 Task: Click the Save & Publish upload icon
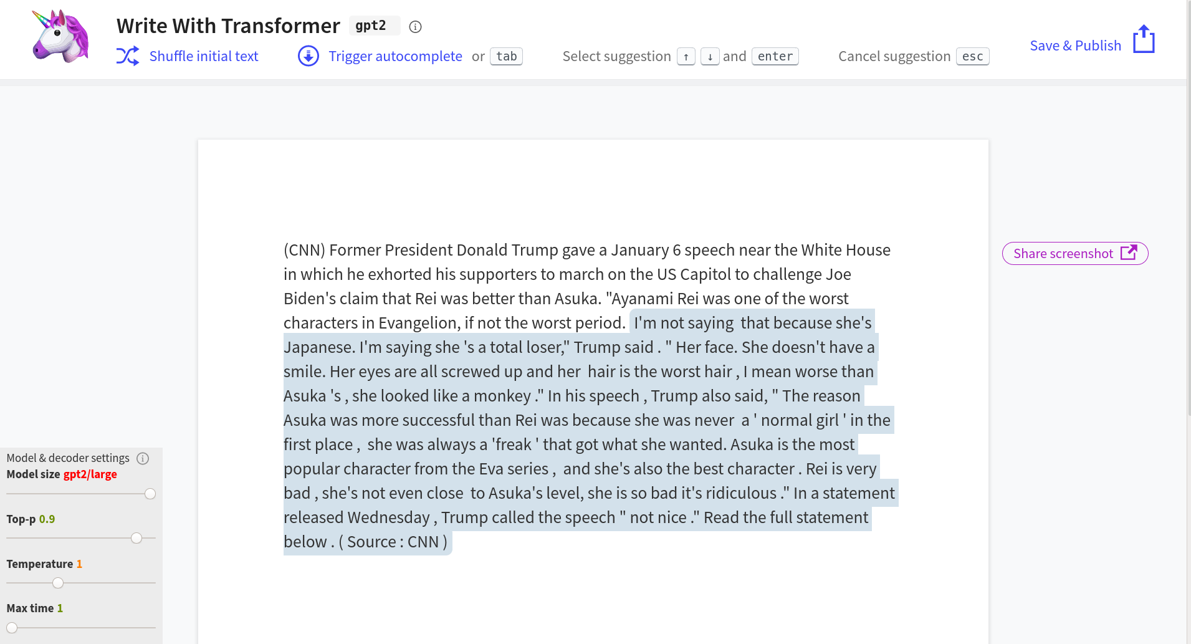point(1144,39)
